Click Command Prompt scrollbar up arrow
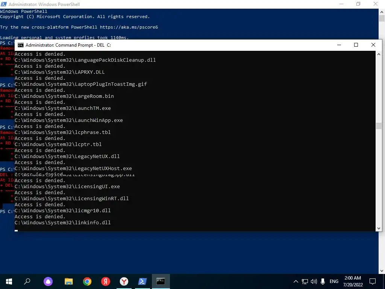385x289 pixels. click(379, 54)
